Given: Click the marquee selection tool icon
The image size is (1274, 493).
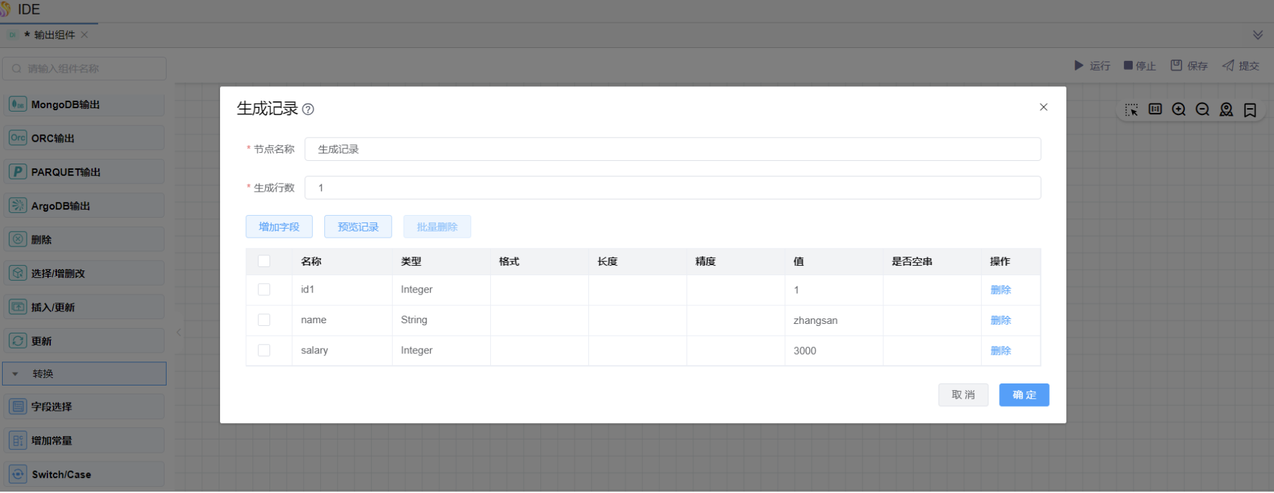Looking at the screenshot, I should point(1131,110).
